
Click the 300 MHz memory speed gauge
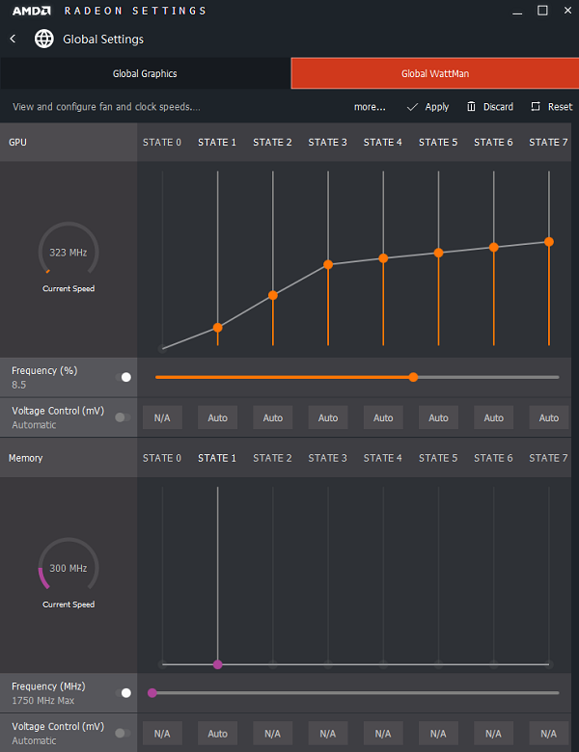click(x=69, y=565)
